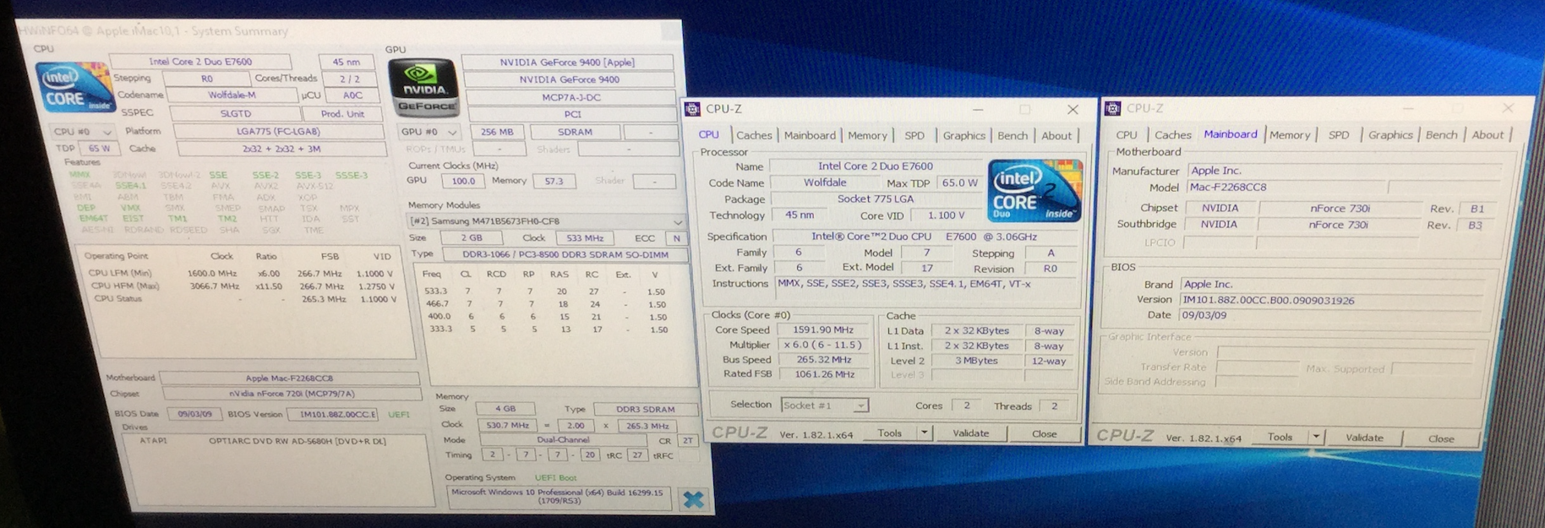Switch to Caches tab in front CPU-Z
The width and height of the screenshot is (1545, 528).
pyautogui.click(x=754, y=135)
